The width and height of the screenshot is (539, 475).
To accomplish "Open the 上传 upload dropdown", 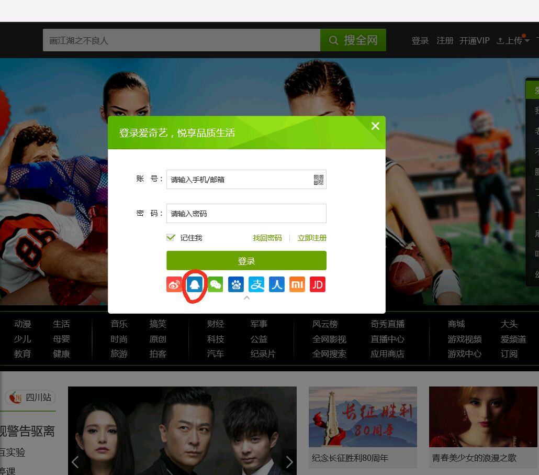I will click(x=513, y=40).
